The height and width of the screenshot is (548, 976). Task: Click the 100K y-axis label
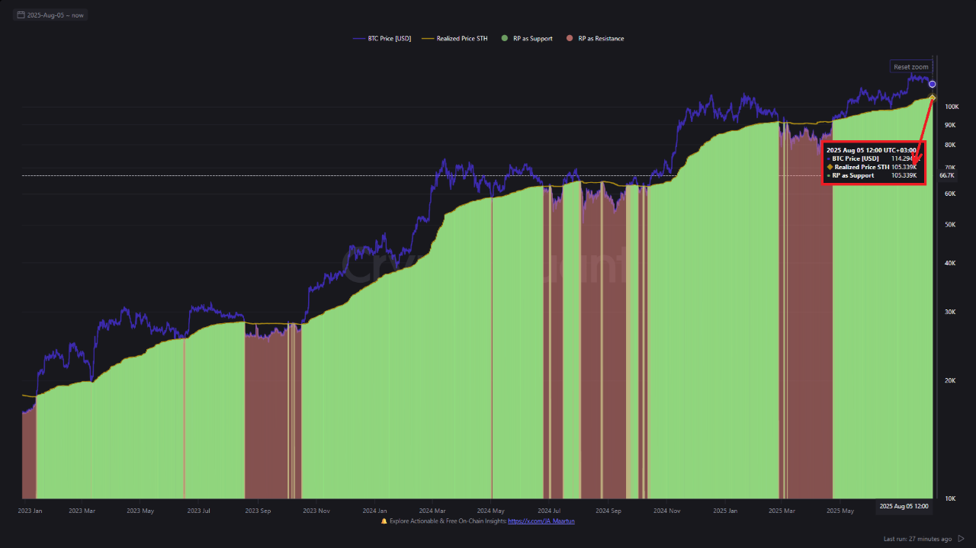coord(951,107)
